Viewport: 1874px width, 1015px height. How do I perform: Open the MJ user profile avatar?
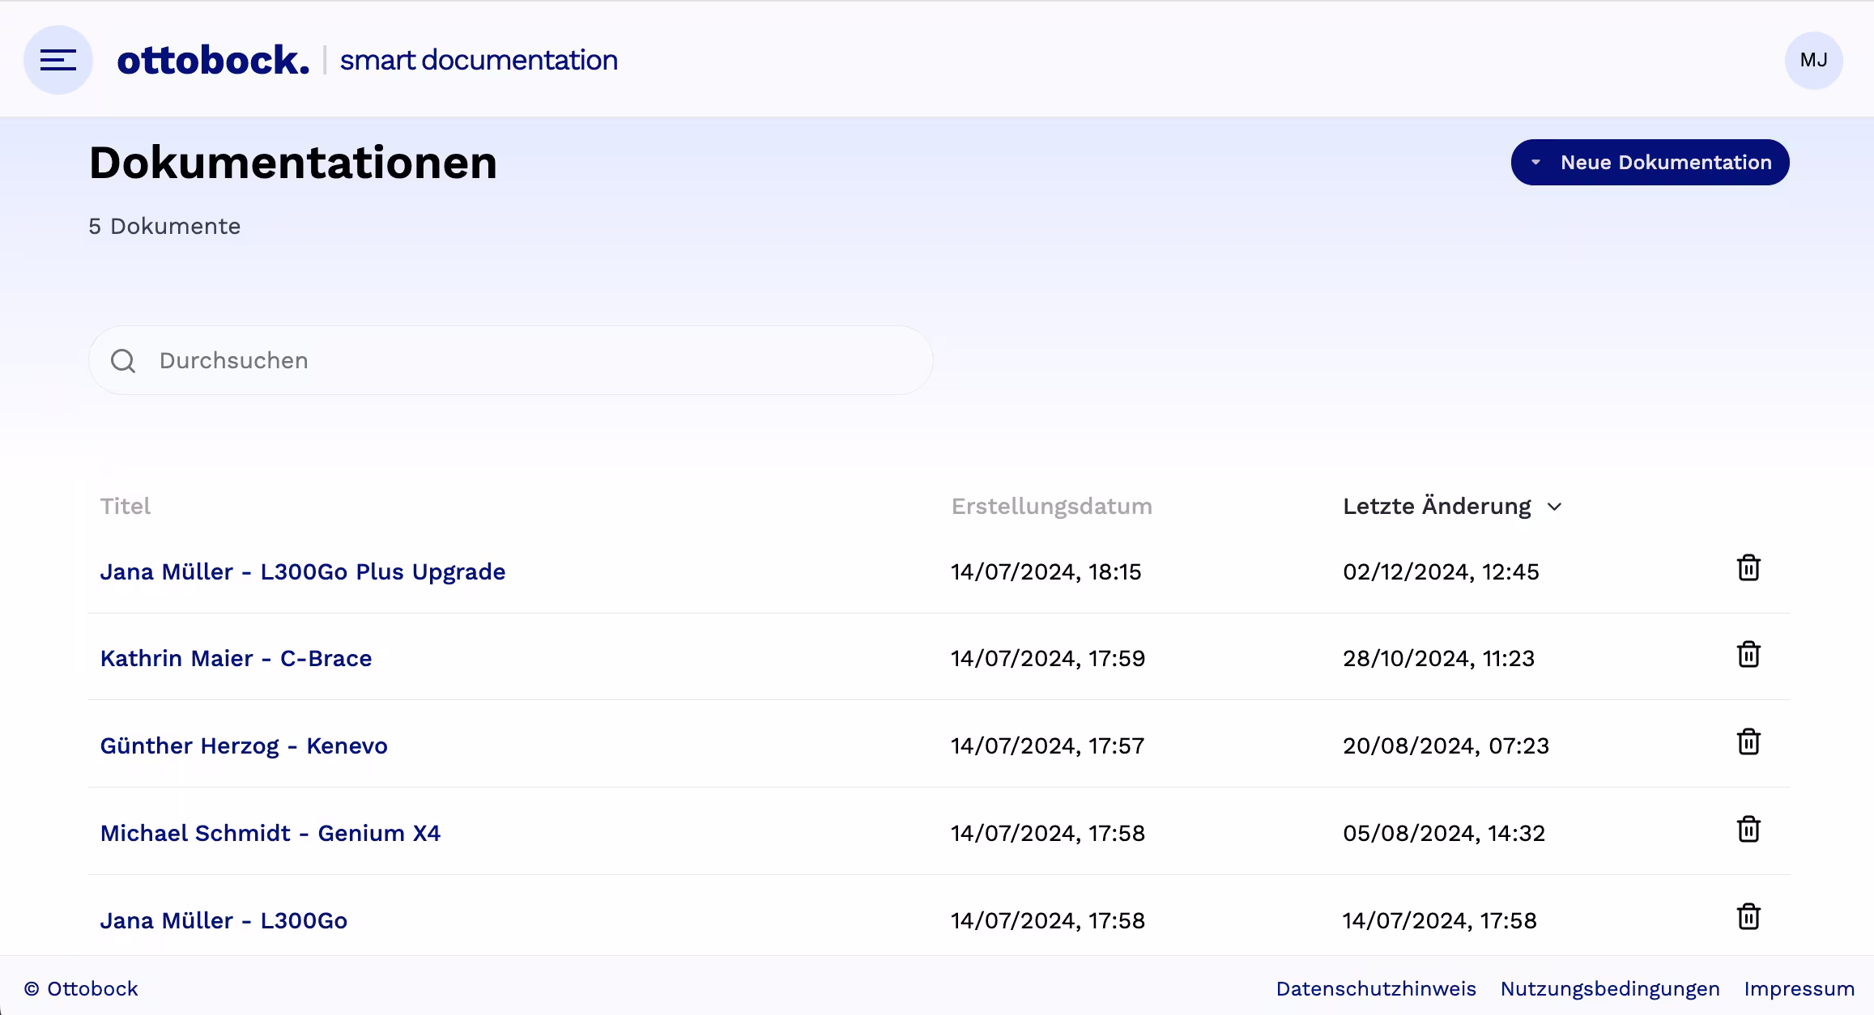[x=1813, y=59]
